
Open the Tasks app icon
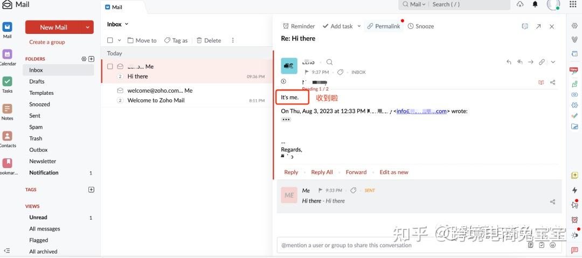7,82
